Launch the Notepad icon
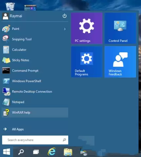141x157 pixels. tap(6, 102)
